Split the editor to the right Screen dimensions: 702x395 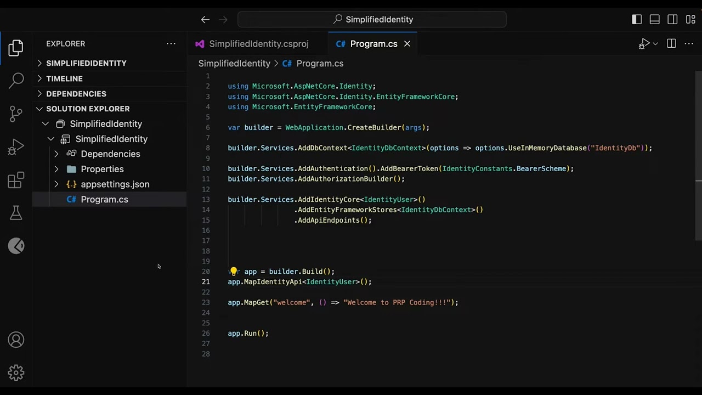tap(671, 44)
